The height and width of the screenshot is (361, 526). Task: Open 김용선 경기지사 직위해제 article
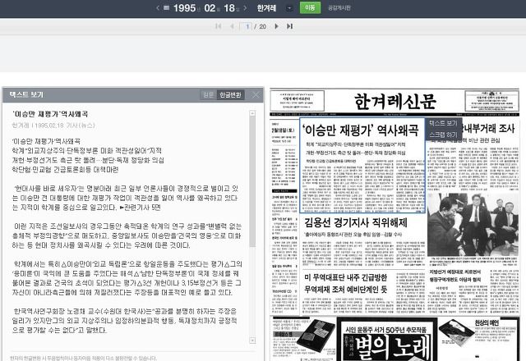coord(356,222)
